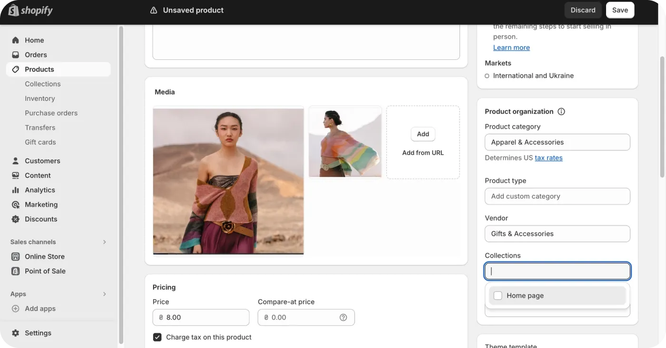This screenshot has height=348, width=666.
Task: Open Inventory in the sidebar
Action: pos(40,98)
